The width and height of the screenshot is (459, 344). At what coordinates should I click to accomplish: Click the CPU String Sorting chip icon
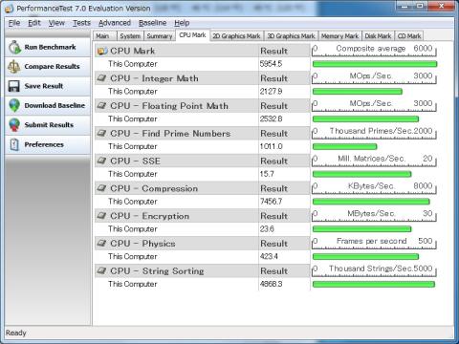tap(101, 270)
